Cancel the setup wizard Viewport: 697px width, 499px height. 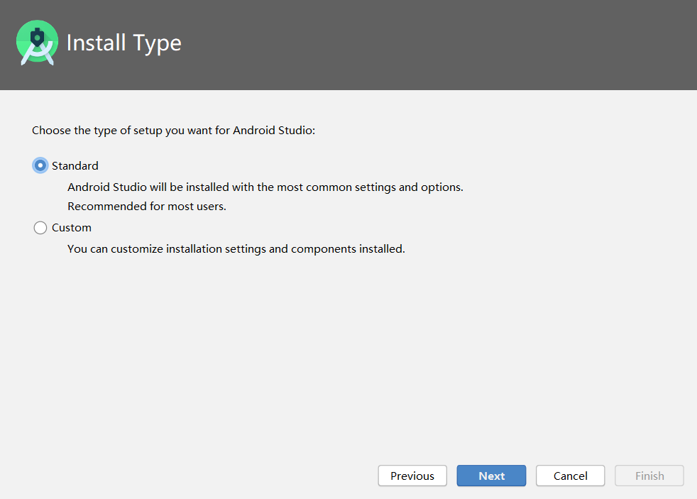tap(571, 476)
